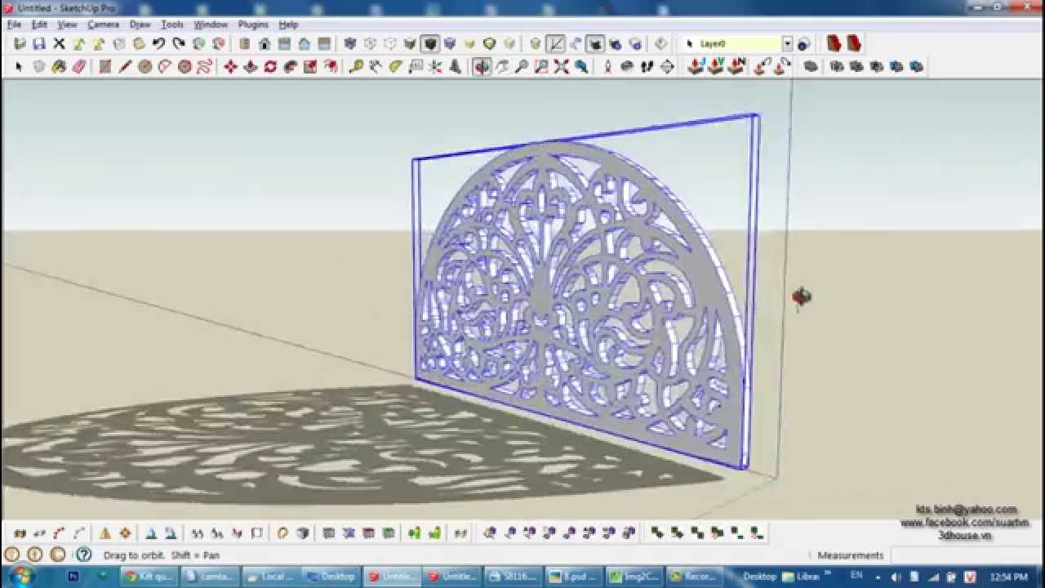Click the Save floppy disk icon
Image resolution: width=1045 pixels, height=588 pixels.
39,44
